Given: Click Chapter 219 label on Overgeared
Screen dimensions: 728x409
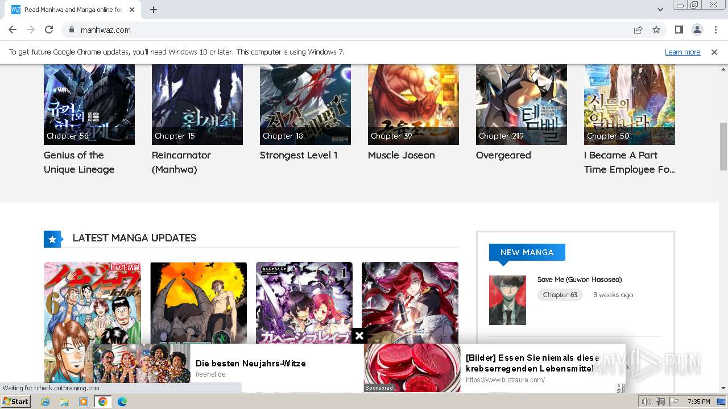Looking at the screenshot, I should 501,136.
